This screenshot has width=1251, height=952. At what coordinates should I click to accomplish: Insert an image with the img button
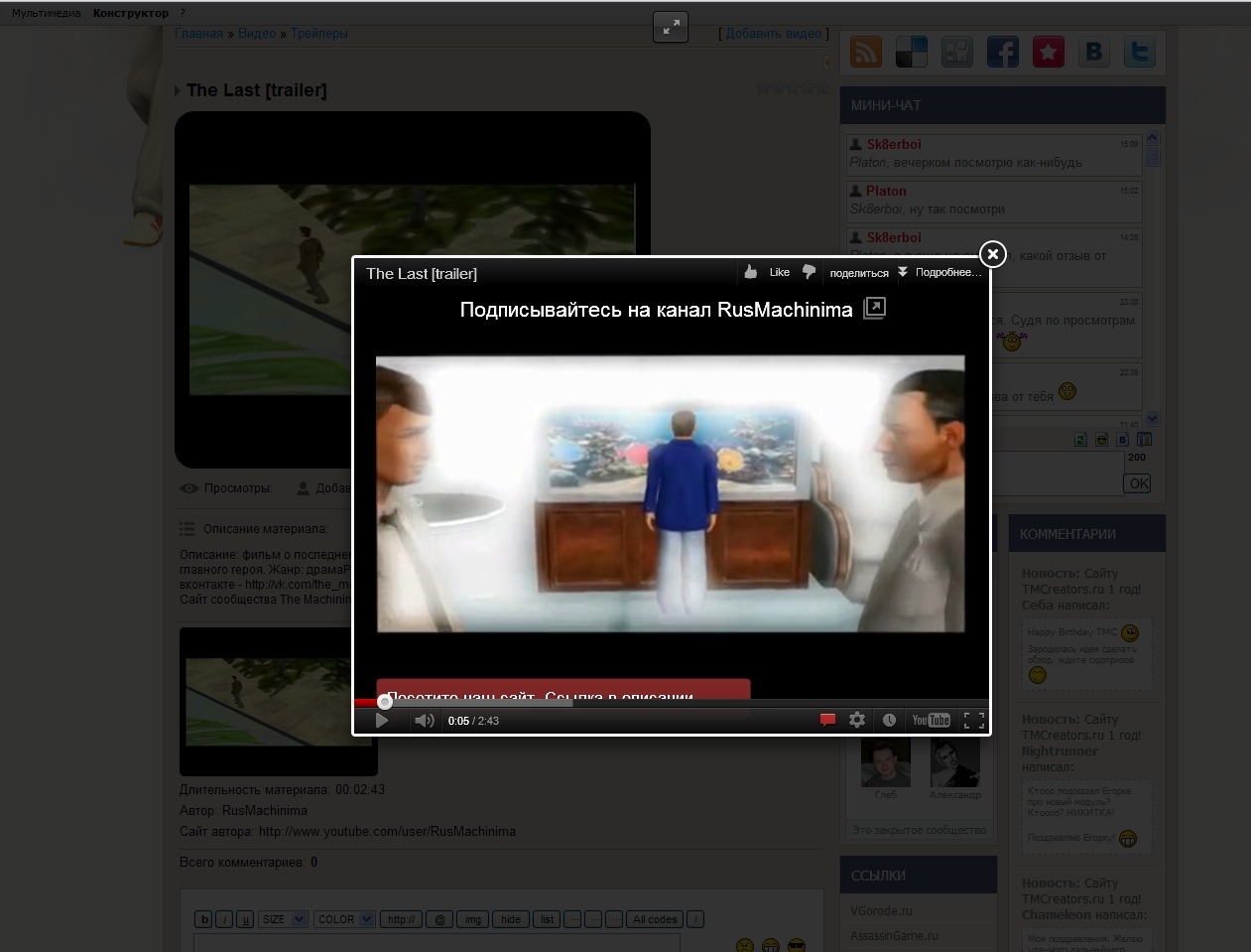[473, 919]
